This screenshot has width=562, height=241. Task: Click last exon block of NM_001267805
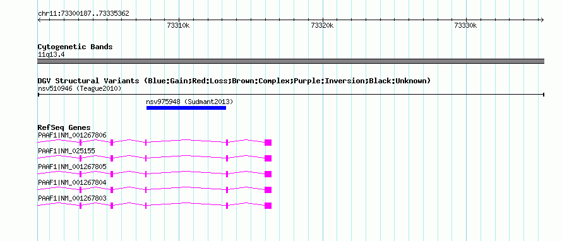coord(268,174)
